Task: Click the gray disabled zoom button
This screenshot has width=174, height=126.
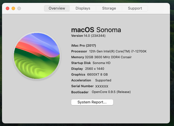Action: 19,8
